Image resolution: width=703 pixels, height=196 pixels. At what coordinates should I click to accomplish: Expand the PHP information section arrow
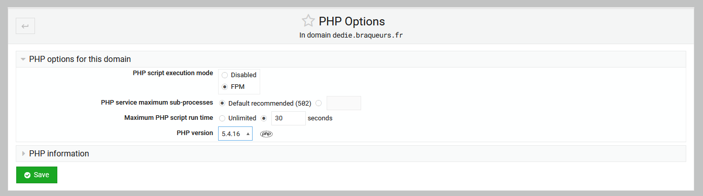pyautogui.click(x=23, y=153)
